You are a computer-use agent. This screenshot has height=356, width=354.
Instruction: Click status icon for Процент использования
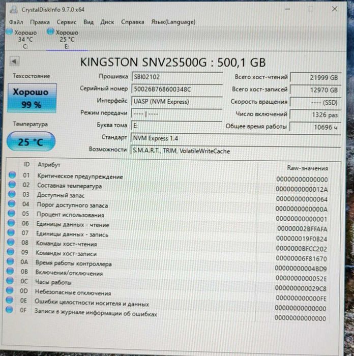tap(11, 213)
